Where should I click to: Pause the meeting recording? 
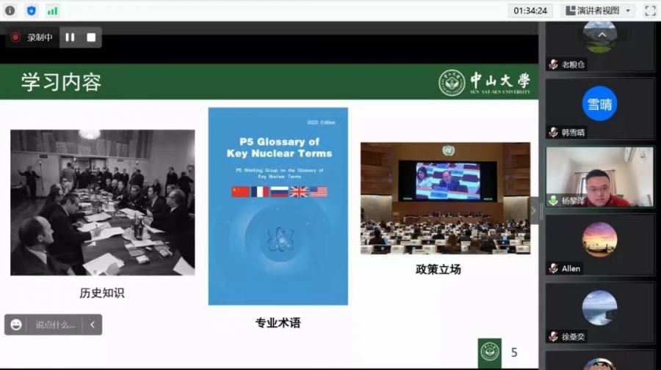70,37
